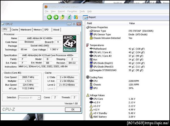170x126 pixels.
Task: Click the +2.5 V row label
Action: coord(97,102)
